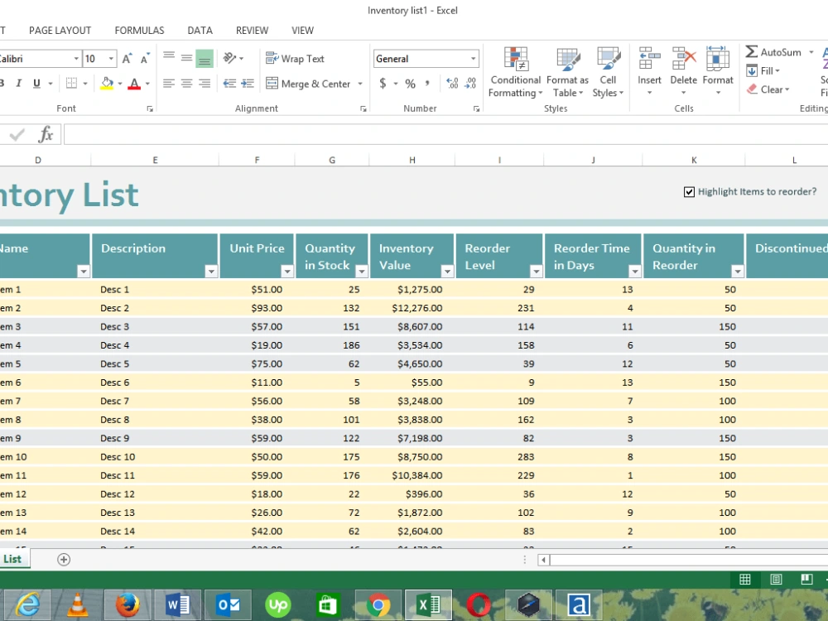
Task: Open Format as Table gallery
Action: click(568, 73)
